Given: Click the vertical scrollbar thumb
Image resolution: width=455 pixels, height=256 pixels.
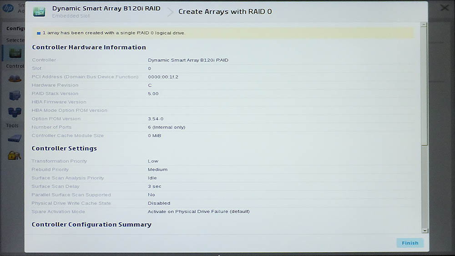Looking at the screenshot, I should click(x=425, y=86).
